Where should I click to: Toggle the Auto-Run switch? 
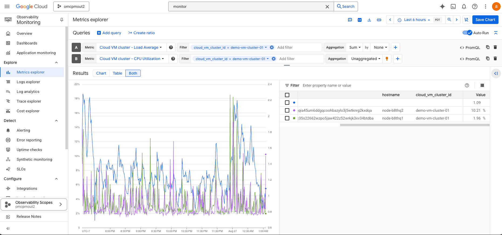point(467,33)
